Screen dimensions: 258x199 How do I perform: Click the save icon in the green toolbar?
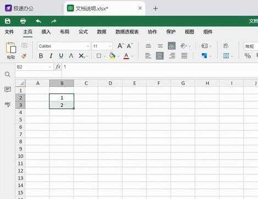8,21
